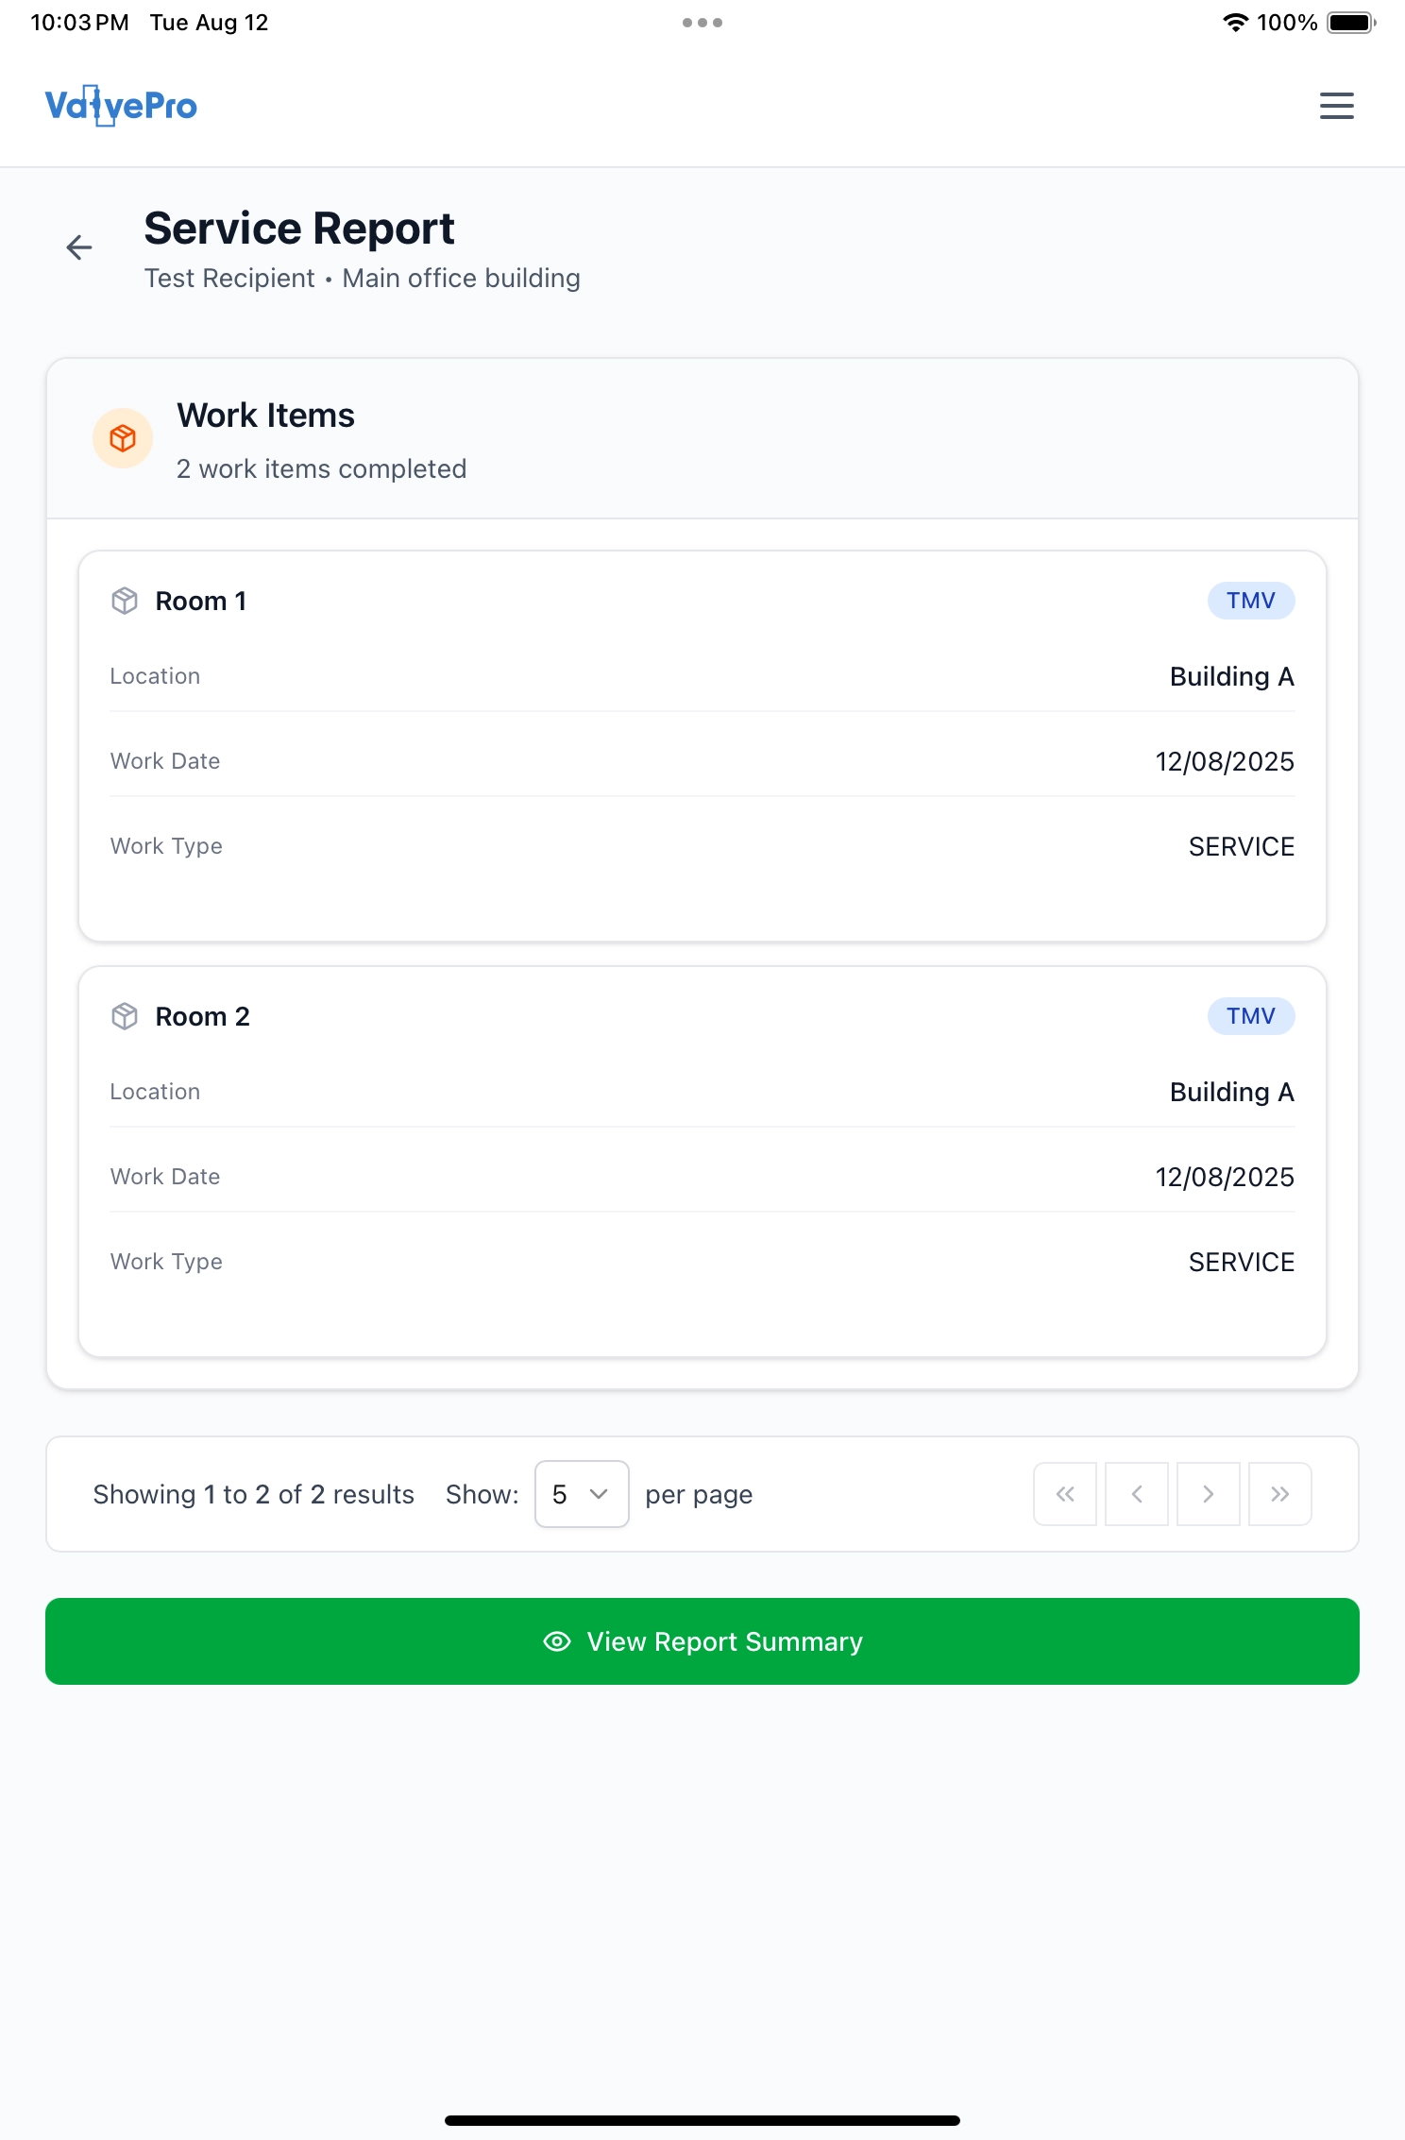The height and width of the screenshot is (2140, 1405).
Task: Select the TMV badge on Room 1
Action: [x=1251, y=600]
